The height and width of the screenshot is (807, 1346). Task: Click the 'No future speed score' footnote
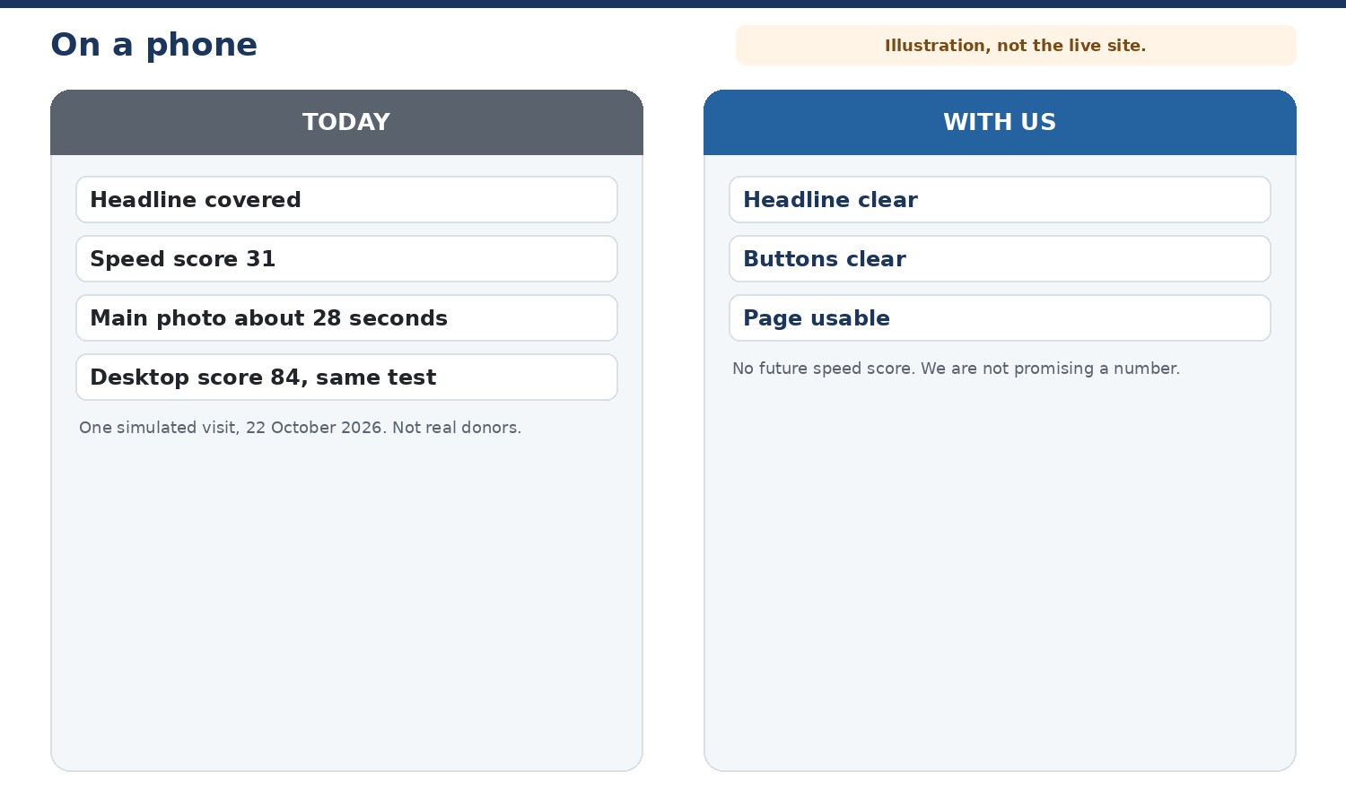pyautogui.click(x=956, y=369)
